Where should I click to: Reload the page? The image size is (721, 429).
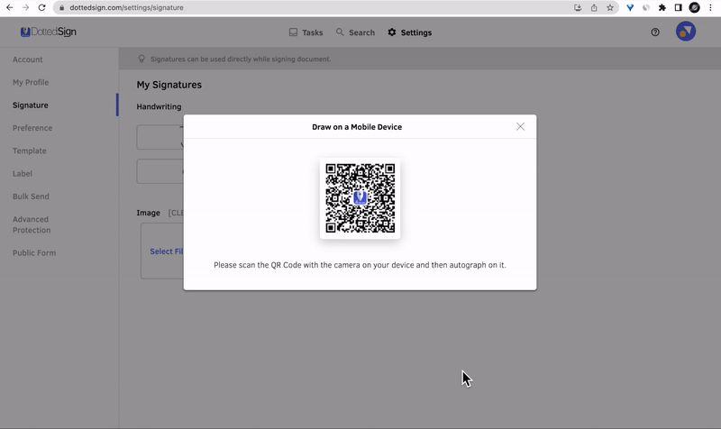click(x=41, y=7)
